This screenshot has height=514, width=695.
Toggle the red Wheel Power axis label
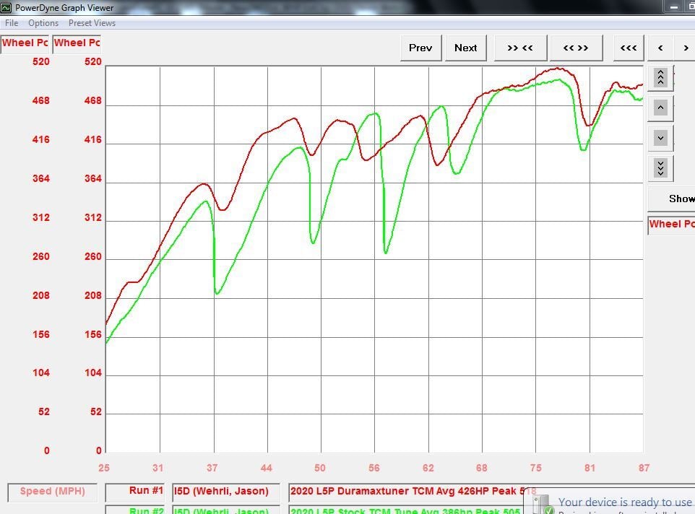[24, 43]
